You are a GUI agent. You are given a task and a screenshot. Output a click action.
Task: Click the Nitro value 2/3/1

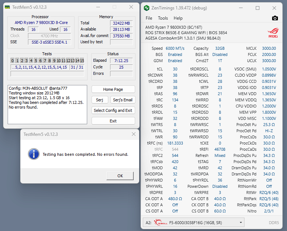269,211
